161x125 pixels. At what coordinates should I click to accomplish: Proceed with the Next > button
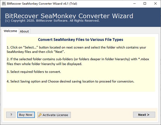click(144, 115)
